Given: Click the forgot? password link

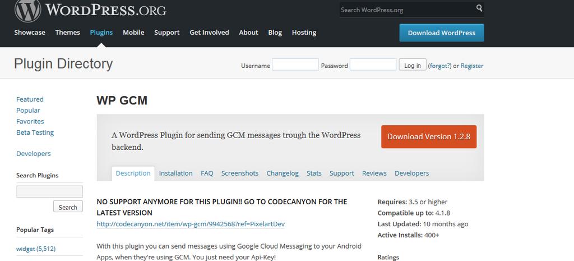Looking at the screenshot, I should click(439, 66).
